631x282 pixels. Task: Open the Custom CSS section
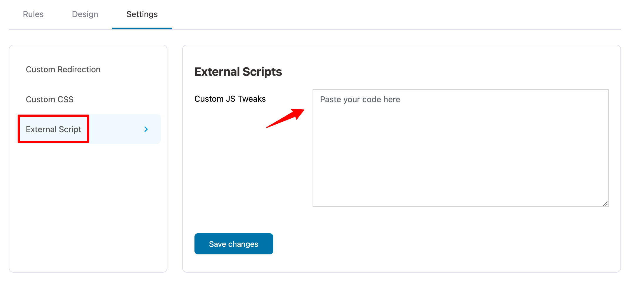(x=49, y=99)
